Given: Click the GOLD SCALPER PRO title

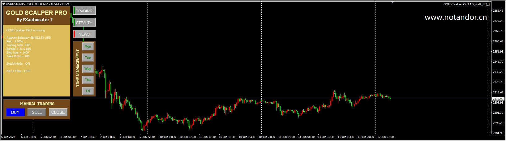Looking at the screenshot, I should 36,13.
